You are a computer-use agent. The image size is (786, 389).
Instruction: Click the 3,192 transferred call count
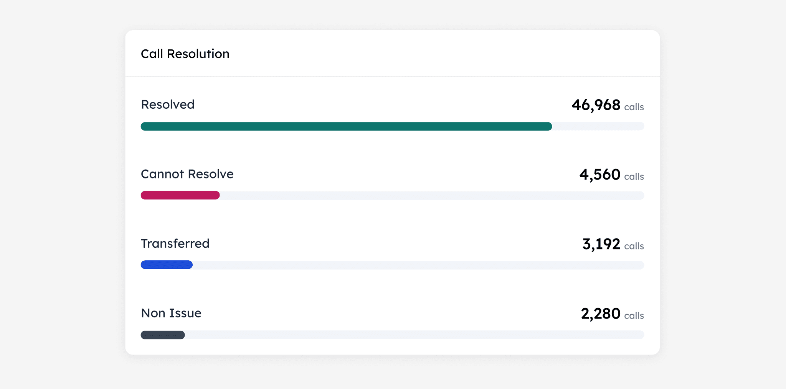pyautogui.click(x=601, y=244)
